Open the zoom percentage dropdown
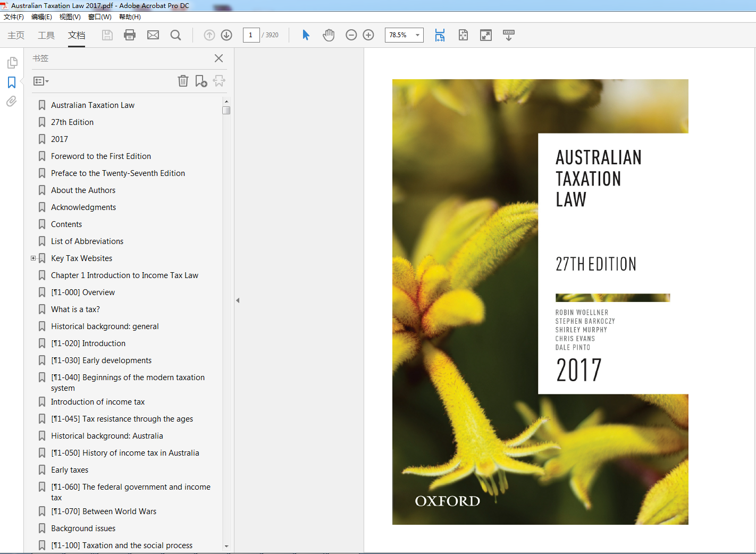 point(417,35)
